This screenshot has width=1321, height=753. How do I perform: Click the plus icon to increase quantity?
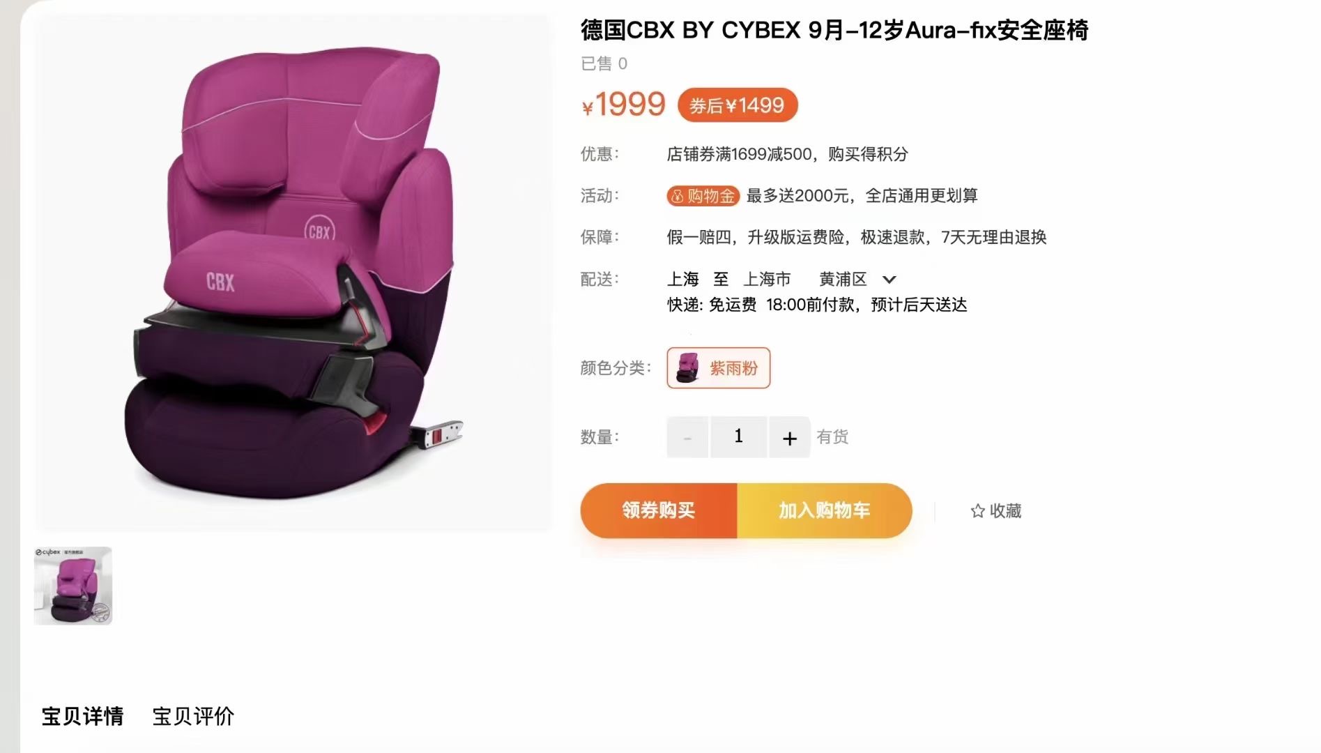coord(789,437)
